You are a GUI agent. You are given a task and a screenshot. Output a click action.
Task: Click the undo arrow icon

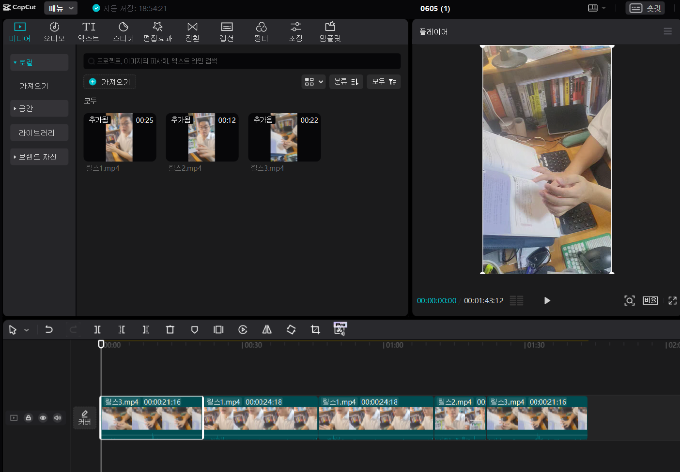click(x=49, y=329)
